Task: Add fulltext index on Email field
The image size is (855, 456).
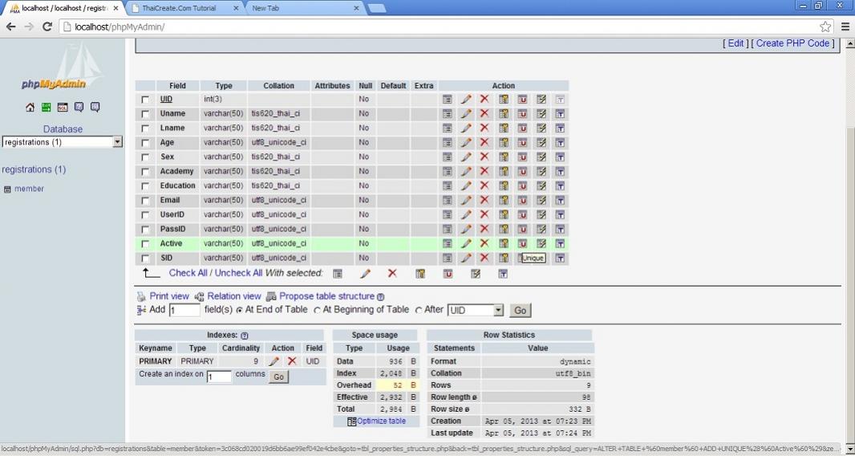Action: [560, 200]
